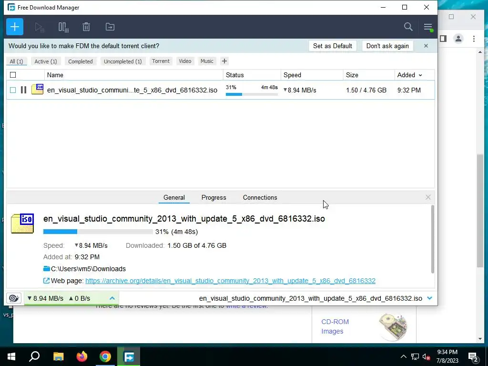Viewport: 488px width, 366px height.
Task: Select the Uncompleted (1) filter tab
Action: [122, 61]
